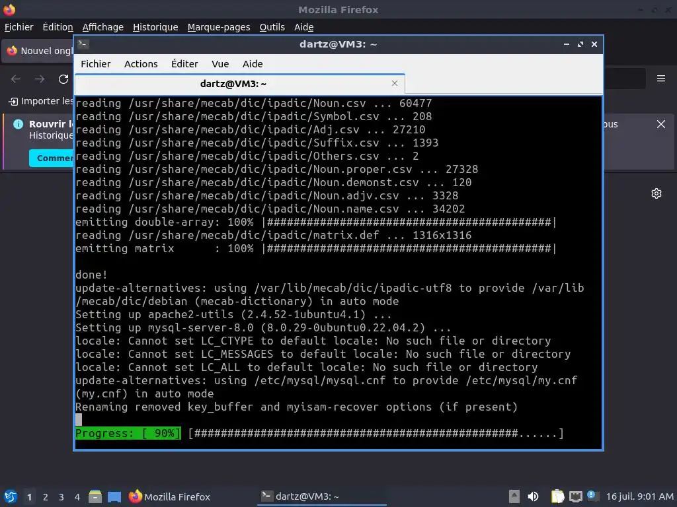Maximize the terminal window

[580, 44]
